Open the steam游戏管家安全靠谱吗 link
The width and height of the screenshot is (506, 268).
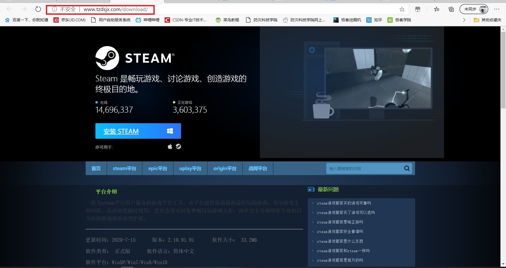(x=340, y=232)
